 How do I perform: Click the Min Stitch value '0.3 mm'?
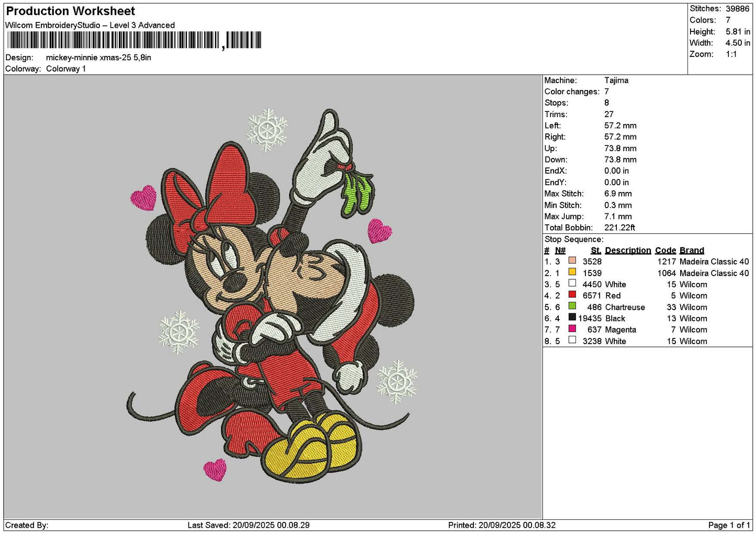point(618,205)
